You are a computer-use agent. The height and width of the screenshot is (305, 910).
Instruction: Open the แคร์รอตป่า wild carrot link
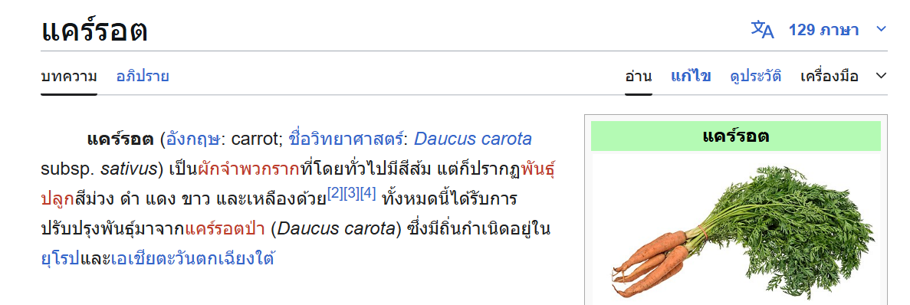[225, 228]
